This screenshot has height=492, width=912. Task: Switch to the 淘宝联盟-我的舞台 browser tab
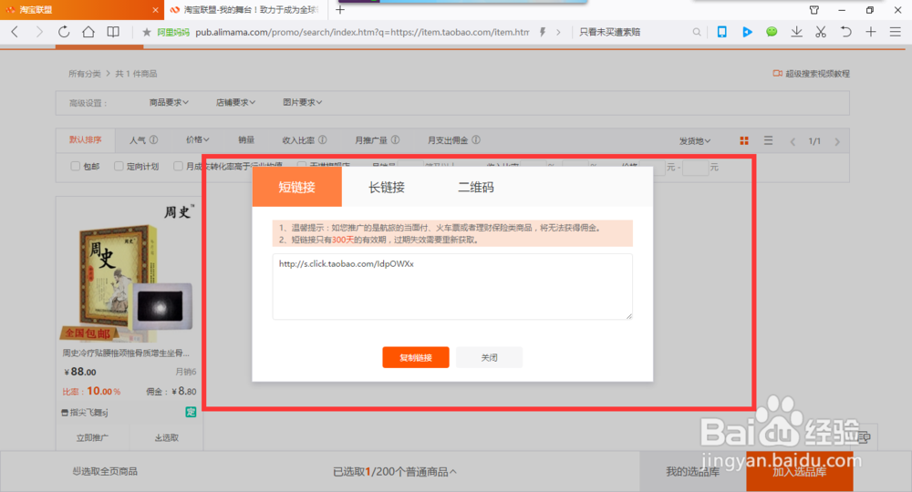(x=247, y=10)
